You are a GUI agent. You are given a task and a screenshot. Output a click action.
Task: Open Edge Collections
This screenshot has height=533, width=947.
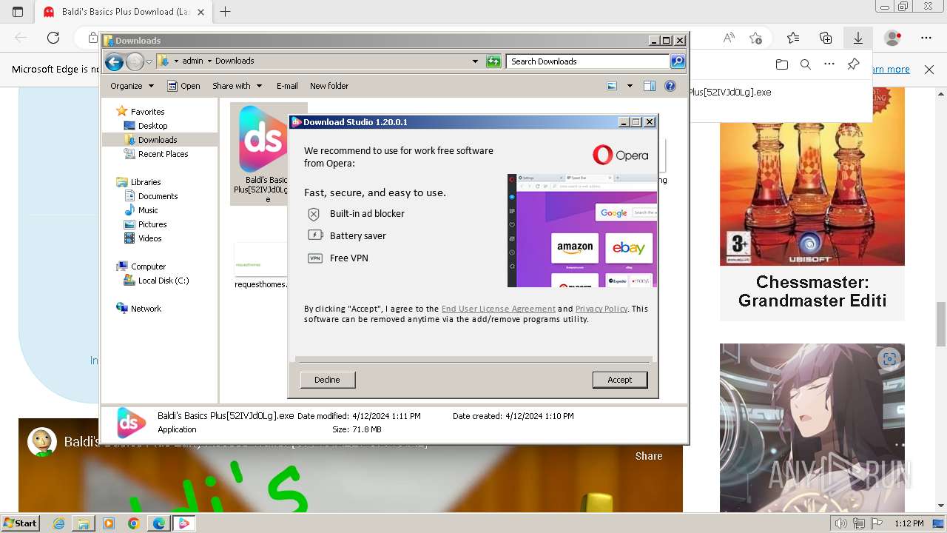point(826,38)
